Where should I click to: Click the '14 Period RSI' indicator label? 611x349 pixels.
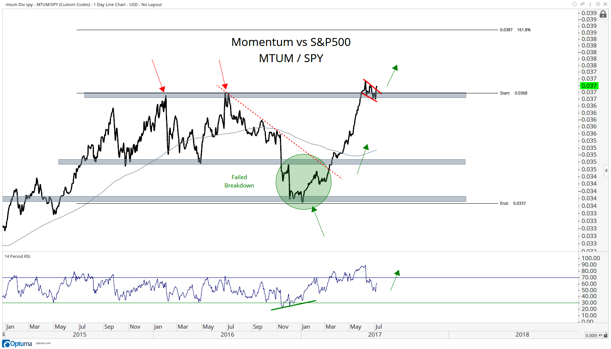17,256
